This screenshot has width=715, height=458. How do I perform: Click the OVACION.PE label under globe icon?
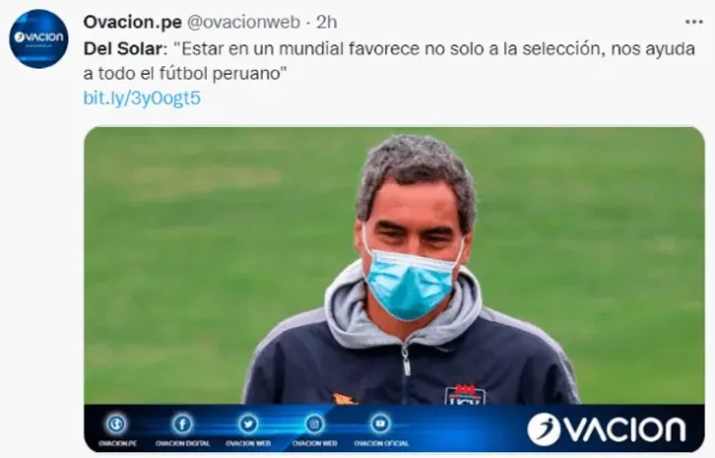(x=117, y=443)
